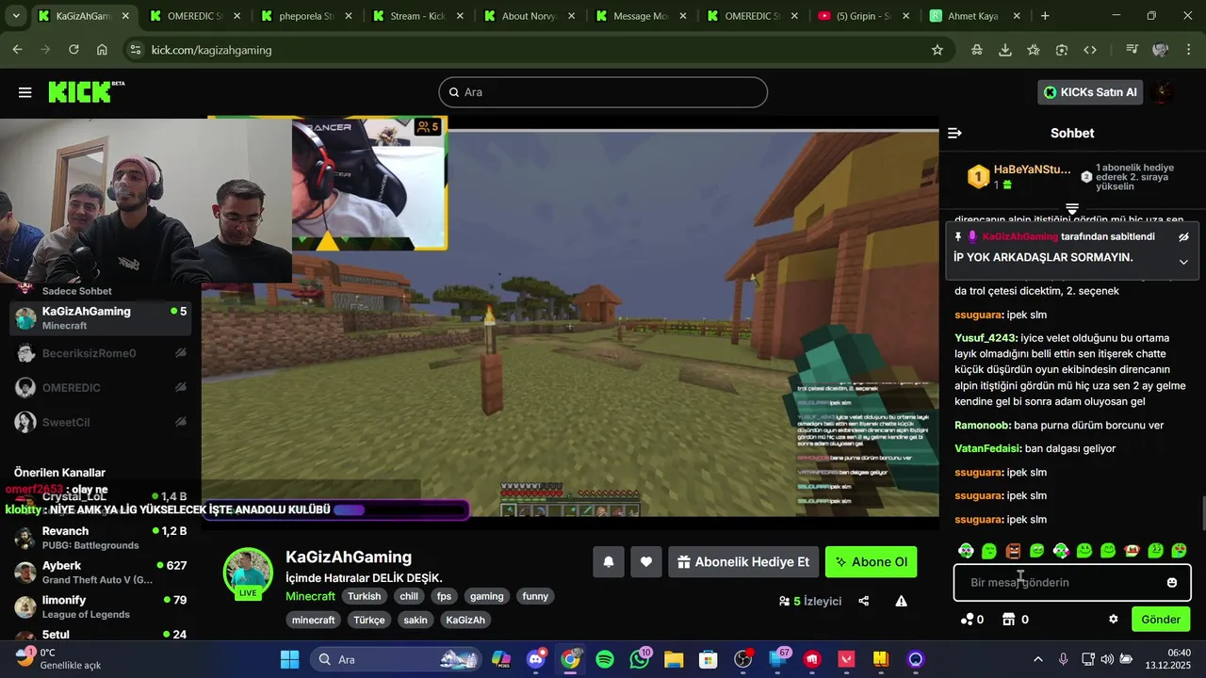Switch to the Message Mod tab

click(641, 16)
